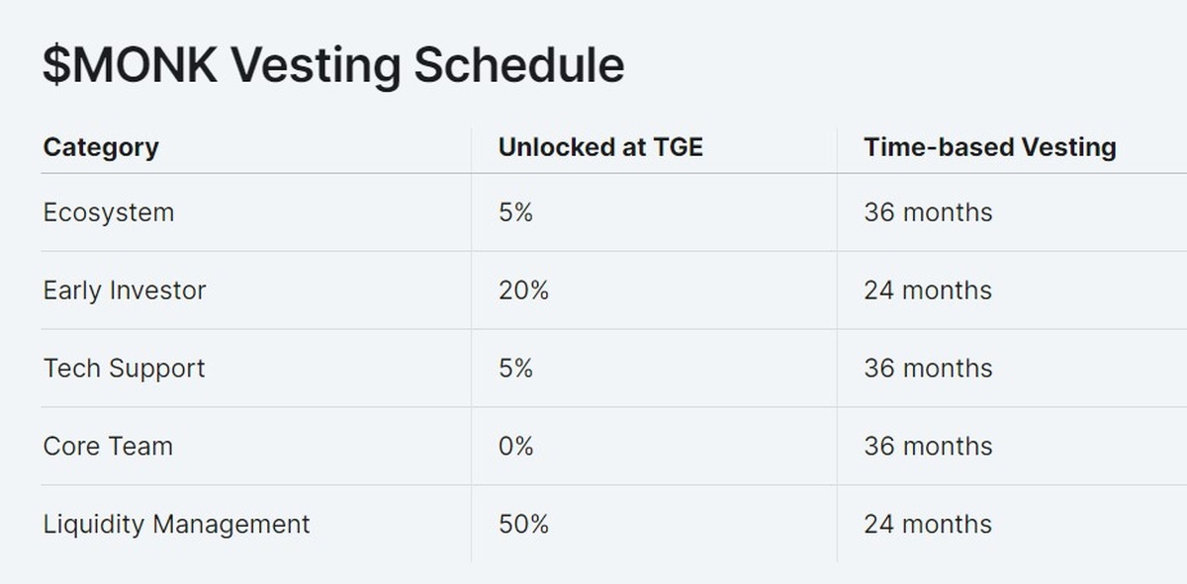Select the 20% unlocked value for Early Investor
Viewport: 1187px width, 584px height.
point(523,291)
